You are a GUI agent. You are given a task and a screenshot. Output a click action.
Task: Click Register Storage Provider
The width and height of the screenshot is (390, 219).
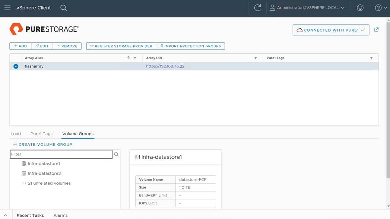[x=121, y=46]
